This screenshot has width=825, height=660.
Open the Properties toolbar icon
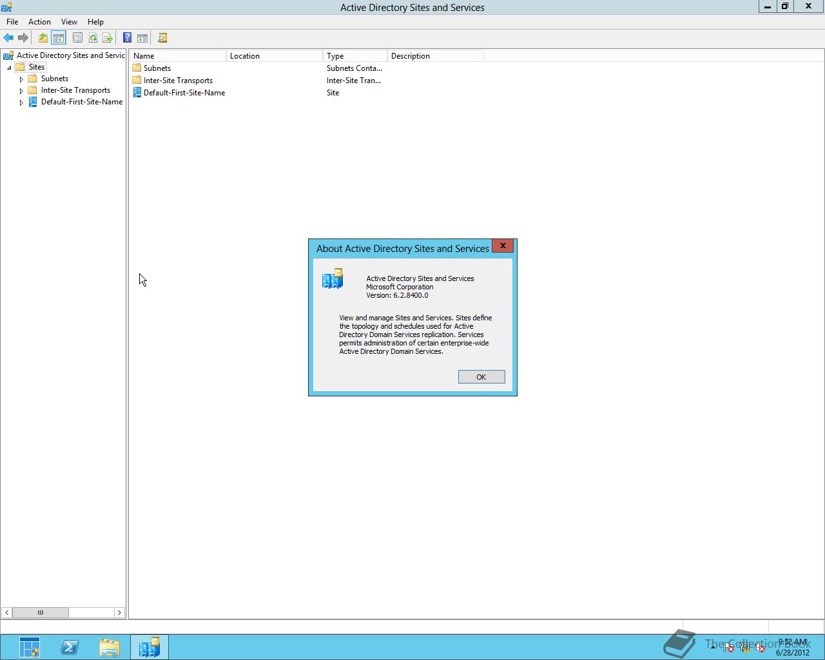point(77,38)
